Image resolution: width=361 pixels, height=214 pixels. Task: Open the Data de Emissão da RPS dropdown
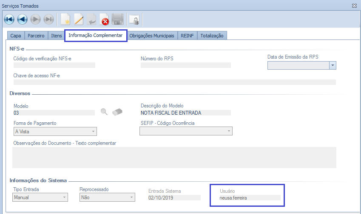333,65
